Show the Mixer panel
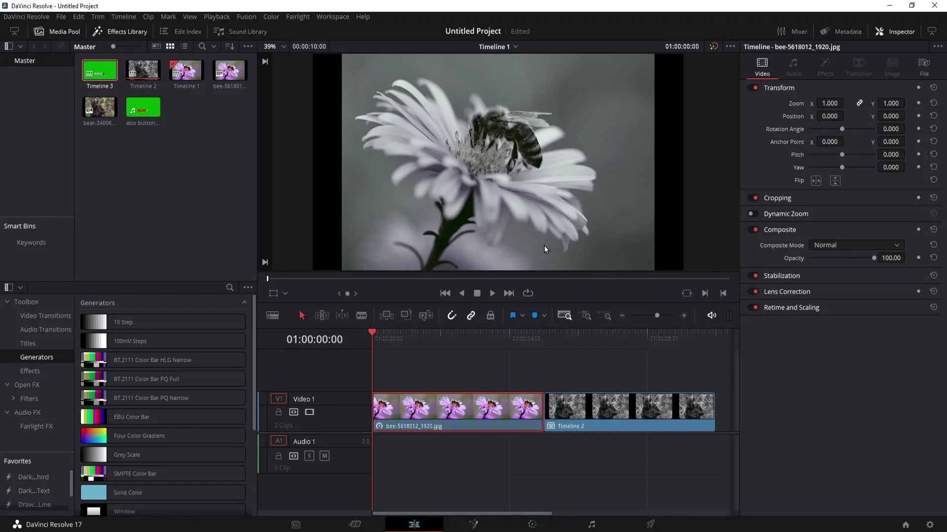This screenshot has width=947, height=532. (792, 32)
